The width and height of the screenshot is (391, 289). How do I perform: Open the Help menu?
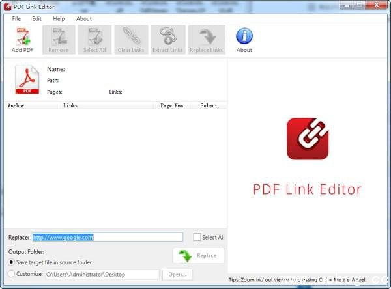[x=59, y=19]
